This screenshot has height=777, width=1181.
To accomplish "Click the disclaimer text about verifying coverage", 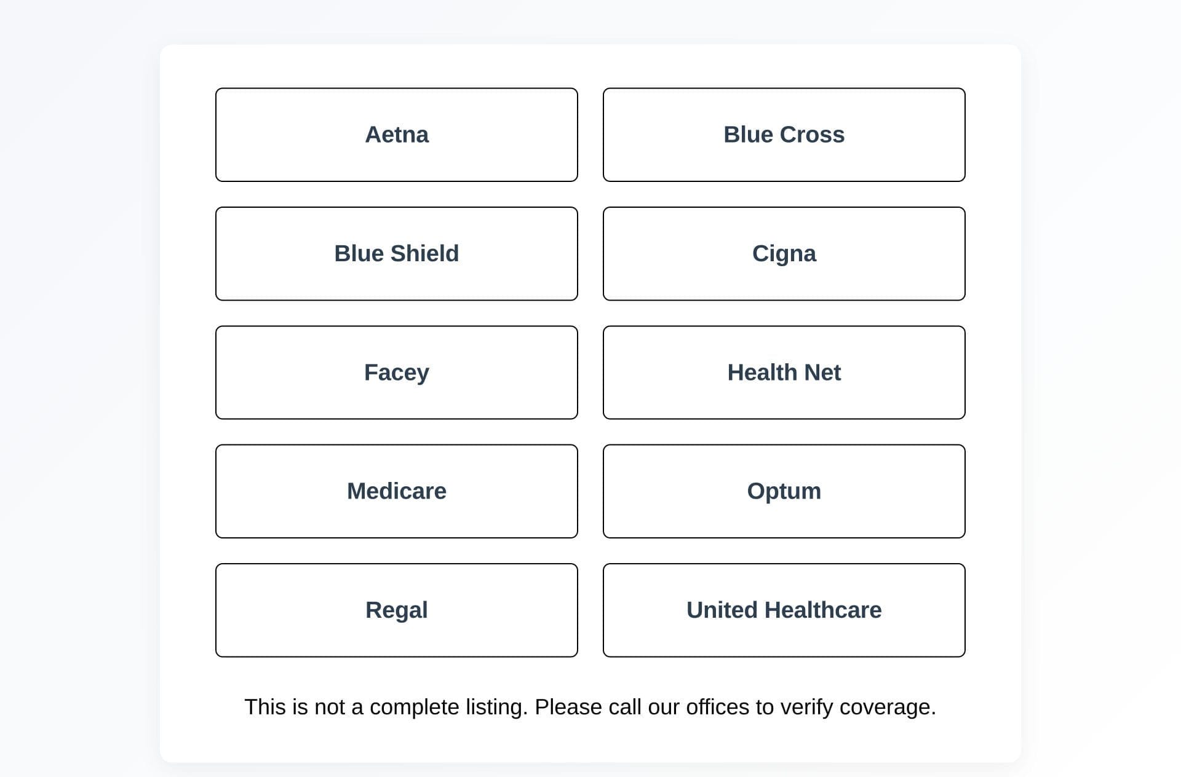I will point(590,707).
